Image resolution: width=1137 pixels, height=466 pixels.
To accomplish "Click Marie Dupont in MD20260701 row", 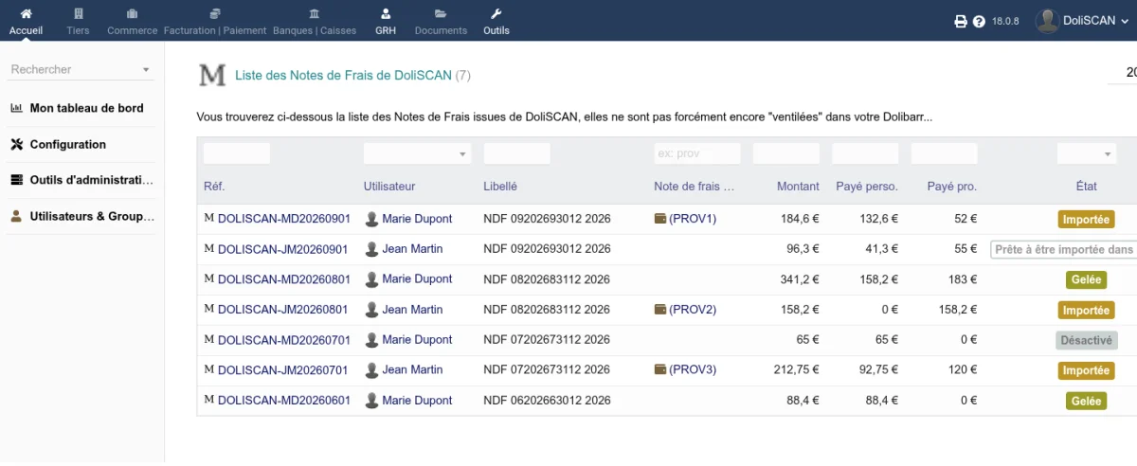I will click(x=417, y=340).
